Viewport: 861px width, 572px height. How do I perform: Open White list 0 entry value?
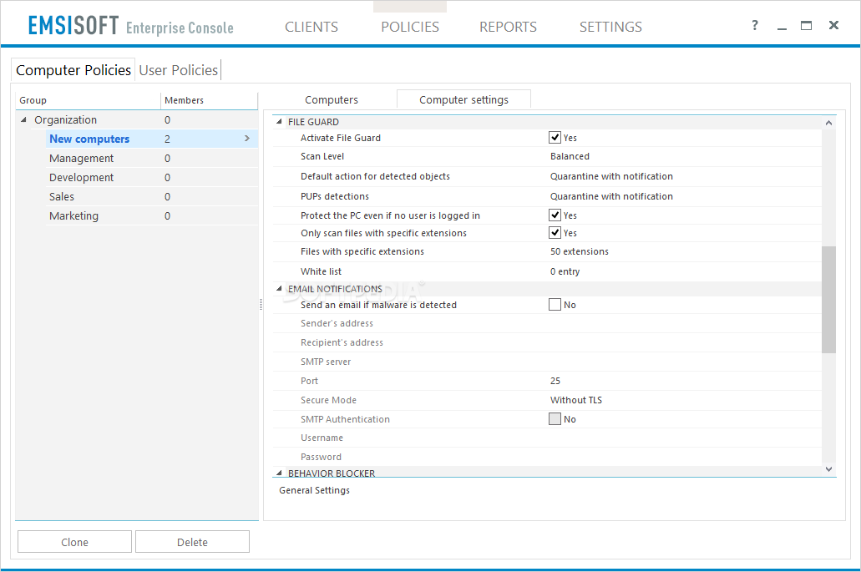coord(565,271)
